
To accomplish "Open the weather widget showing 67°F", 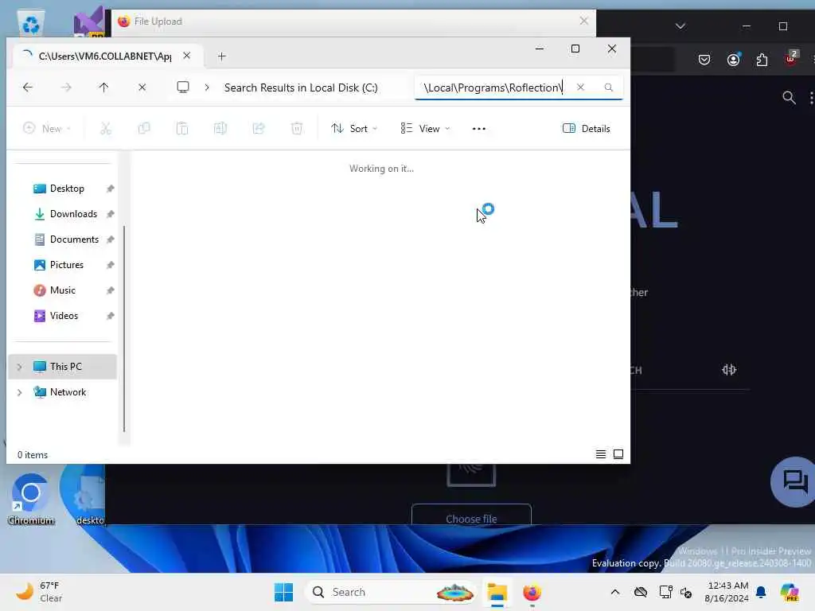I will pos(39,592).
